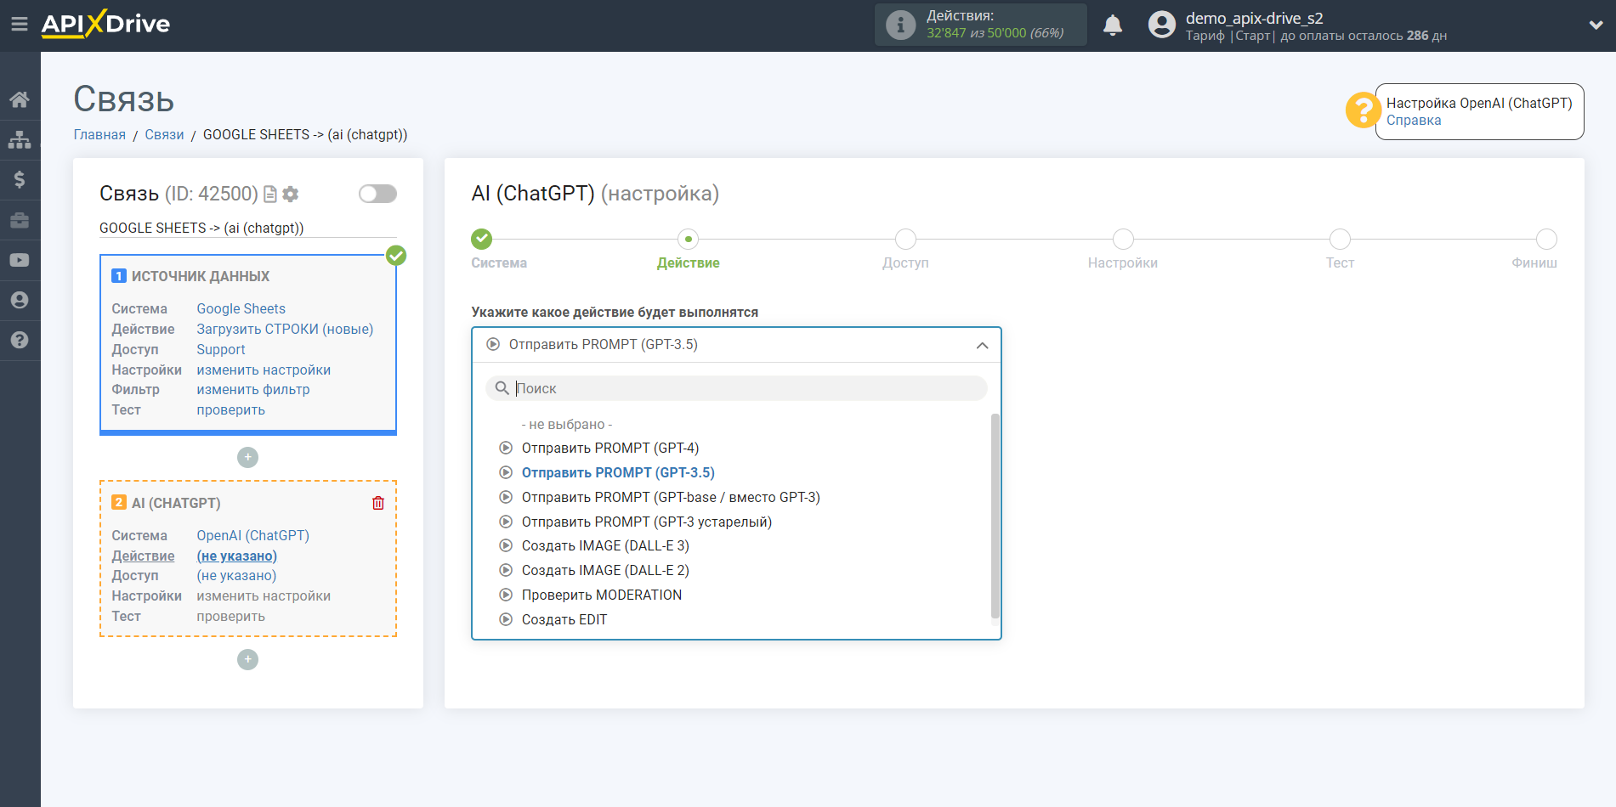Open the Справка help link
The height and width of the screenshot is (807, 1616).
tap(1414, 121)
